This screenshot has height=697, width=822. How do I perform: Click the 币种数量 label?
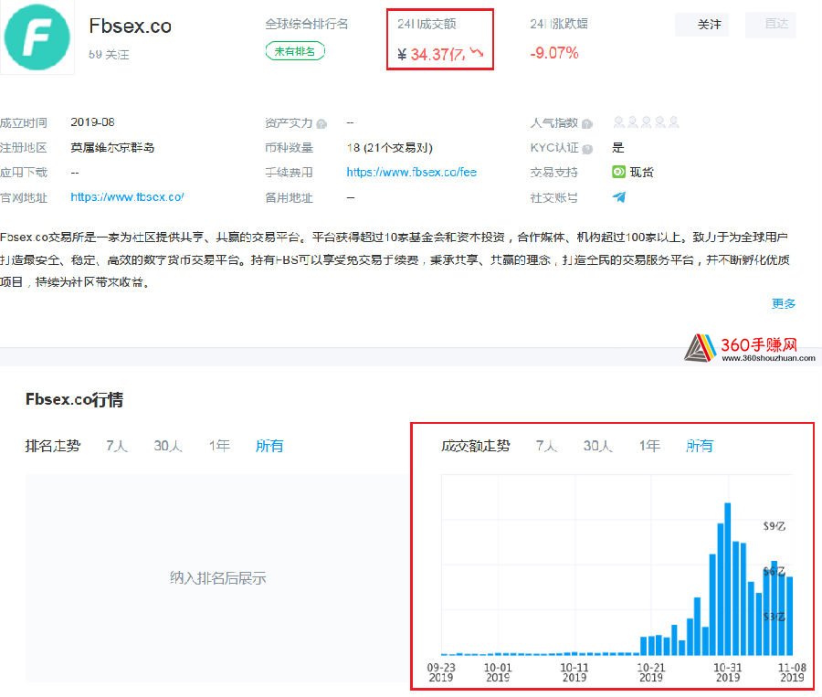[x=289, y=147]
